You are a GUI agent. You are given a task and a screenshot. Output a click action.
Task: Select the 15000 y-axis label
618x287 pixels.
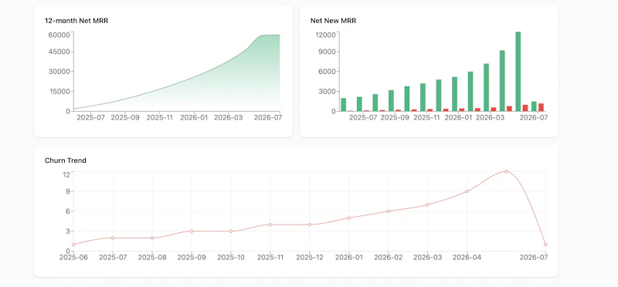[59, 91]
